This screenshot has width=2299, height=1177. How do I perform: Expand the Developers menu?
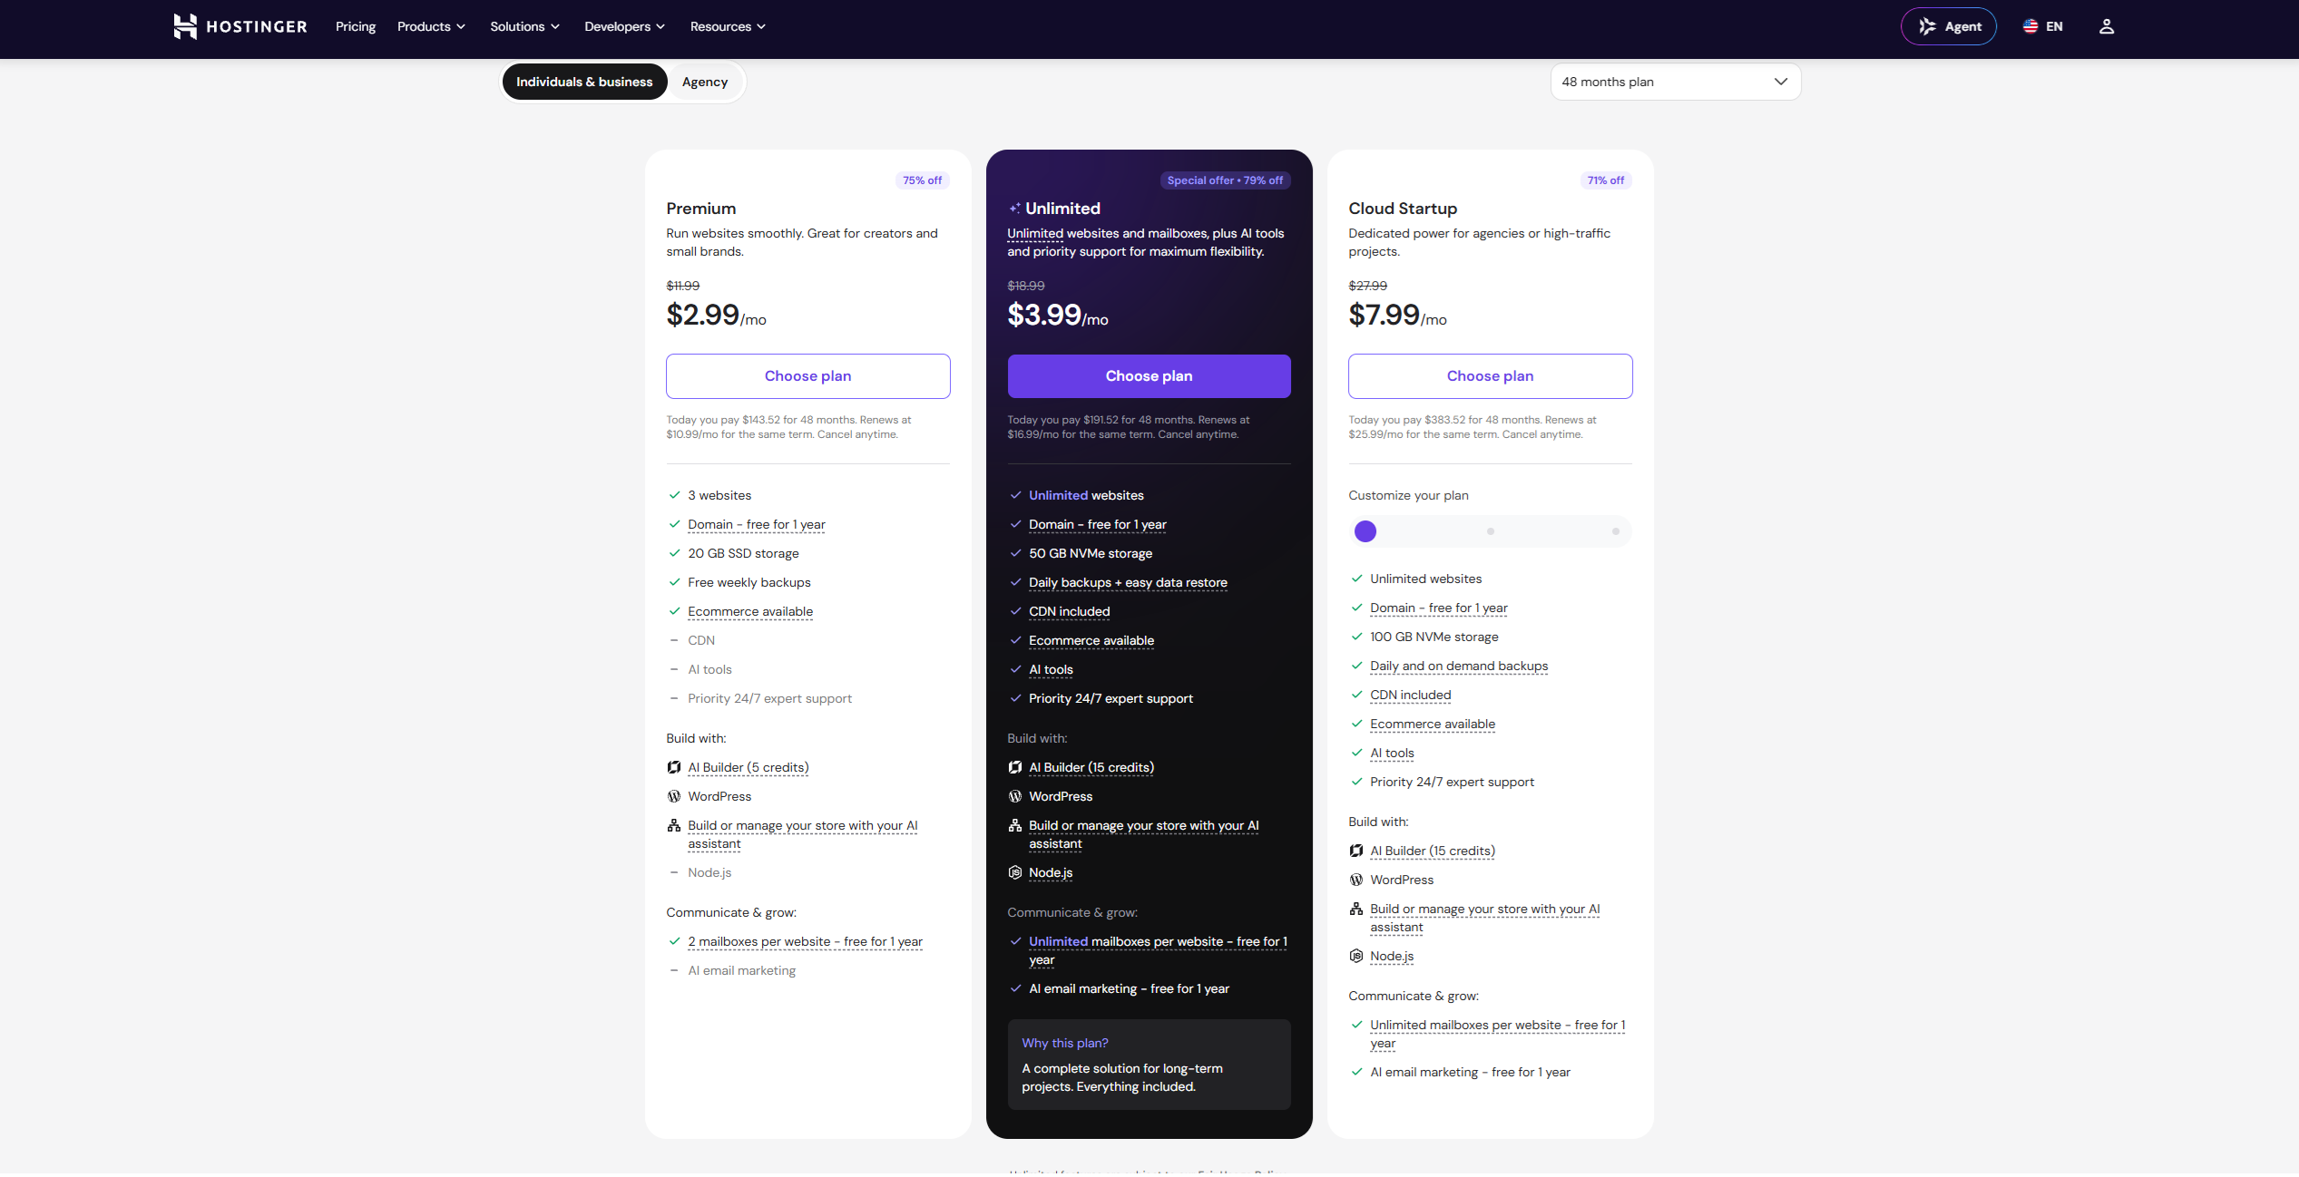pyautogui.click(x=624, y=26)
